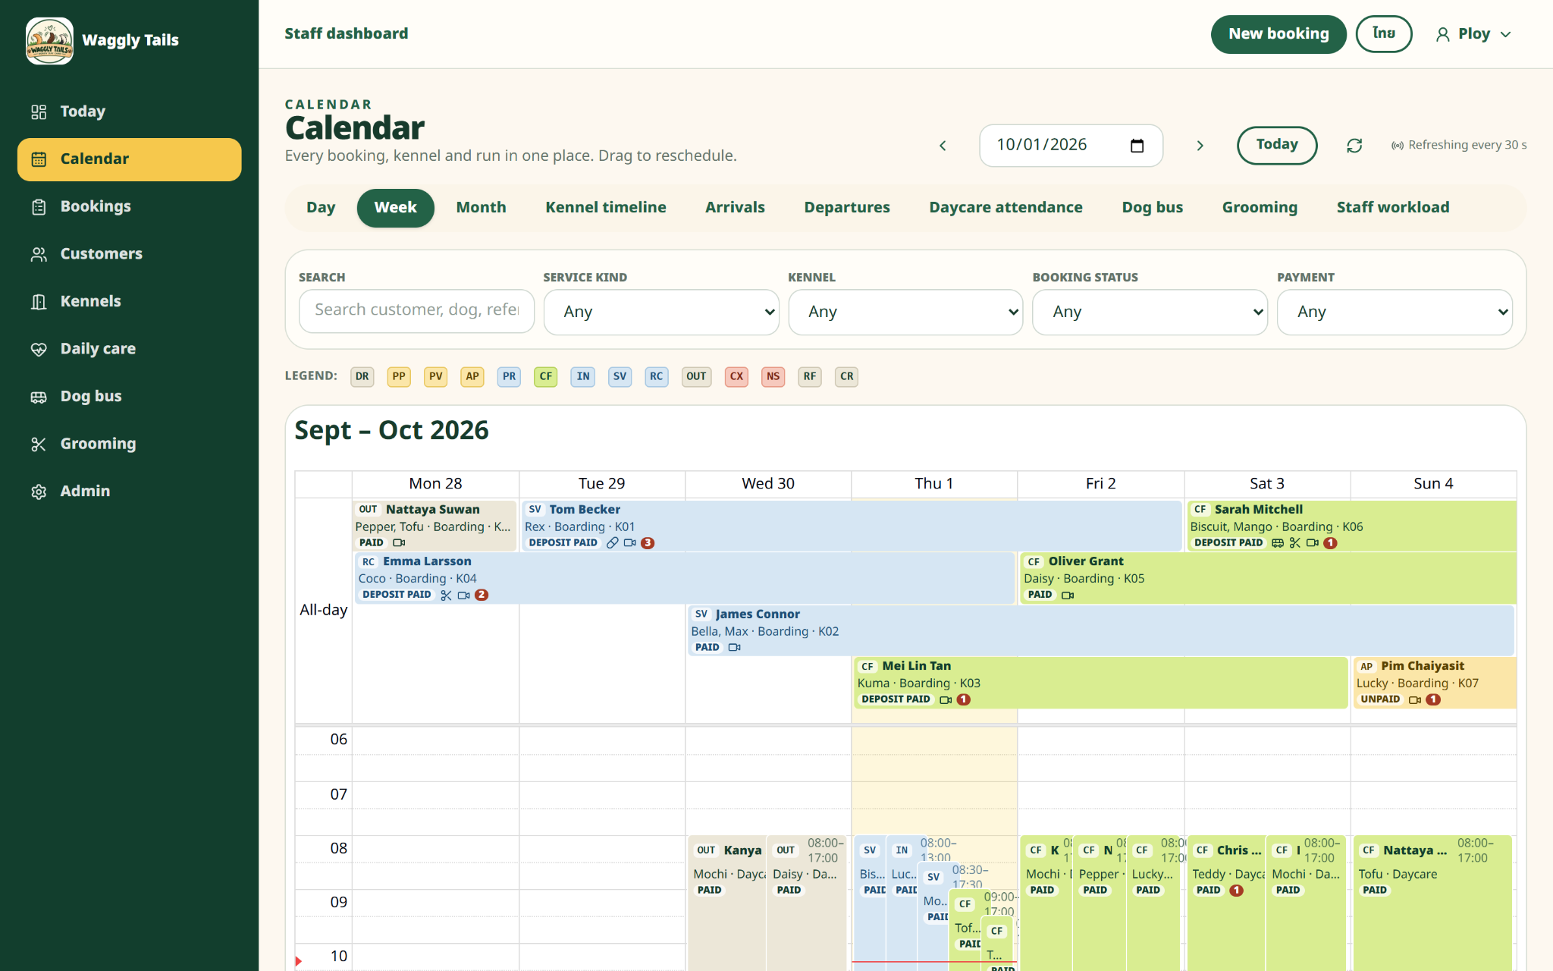The height and width of the screenshot is (971, 1553).
Task: Open Daily care in the sidebar
Action: (x=129, y=349)
